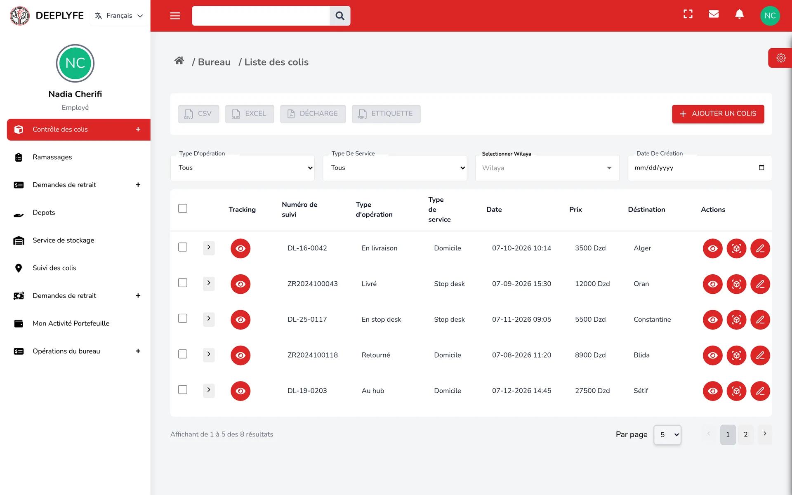Check the row ZR2024100118 checkbox
This screenshot has height=495, width=792.
click(x=183, y=354)
